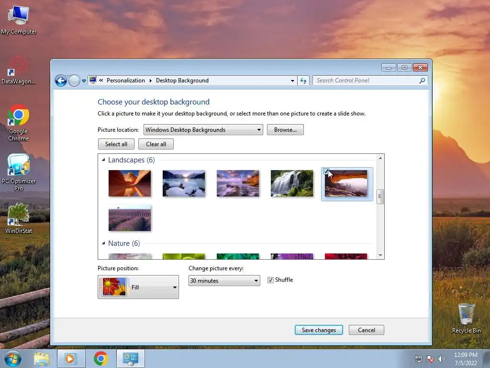Click the Save changes button

pyautogui.click(x=319, y=330)
